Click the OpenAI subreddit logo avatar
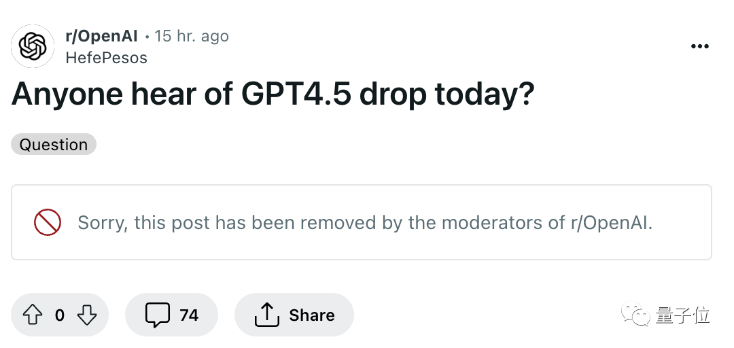Viewport: 734px width, 348px height. tap(33, 46)
